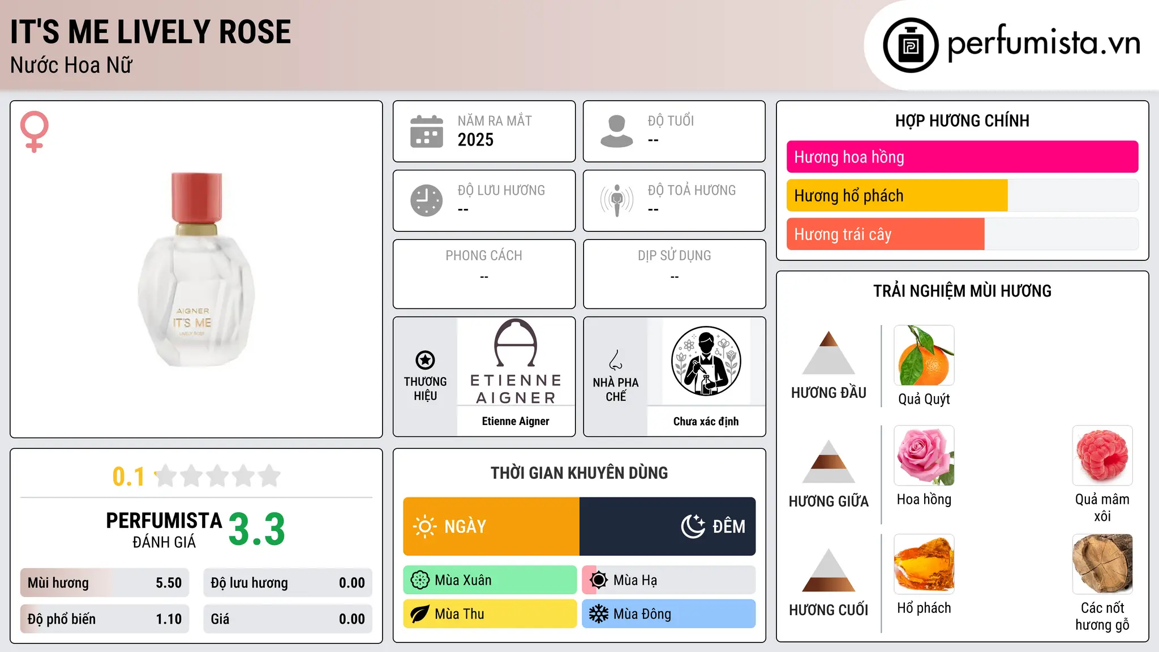Click the amber image for Hổ phách

[x=924, y=564]
